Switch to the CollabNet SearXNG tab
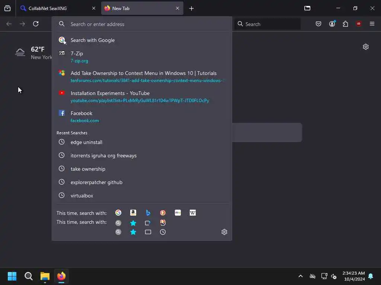 tap(57, 8)
